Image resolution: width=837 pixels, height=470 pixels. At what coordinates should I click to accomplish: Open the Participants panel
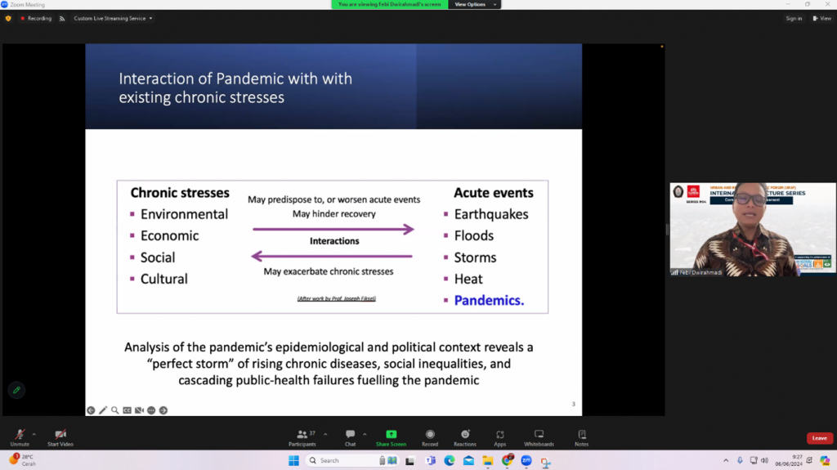(x=302, y=436)
